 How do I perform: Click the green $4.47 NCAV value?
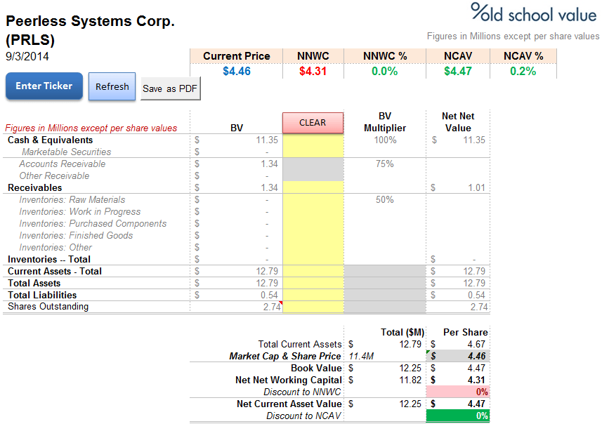[458, 71]
